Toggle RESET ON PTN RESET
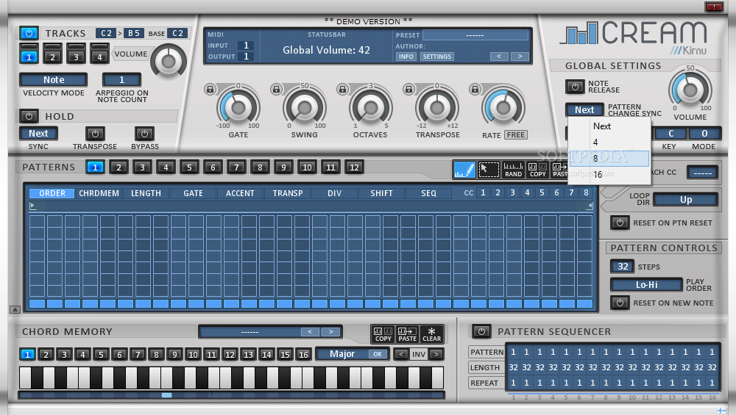The width and height of the screenshot is (736, 415). tap(620, 223)
